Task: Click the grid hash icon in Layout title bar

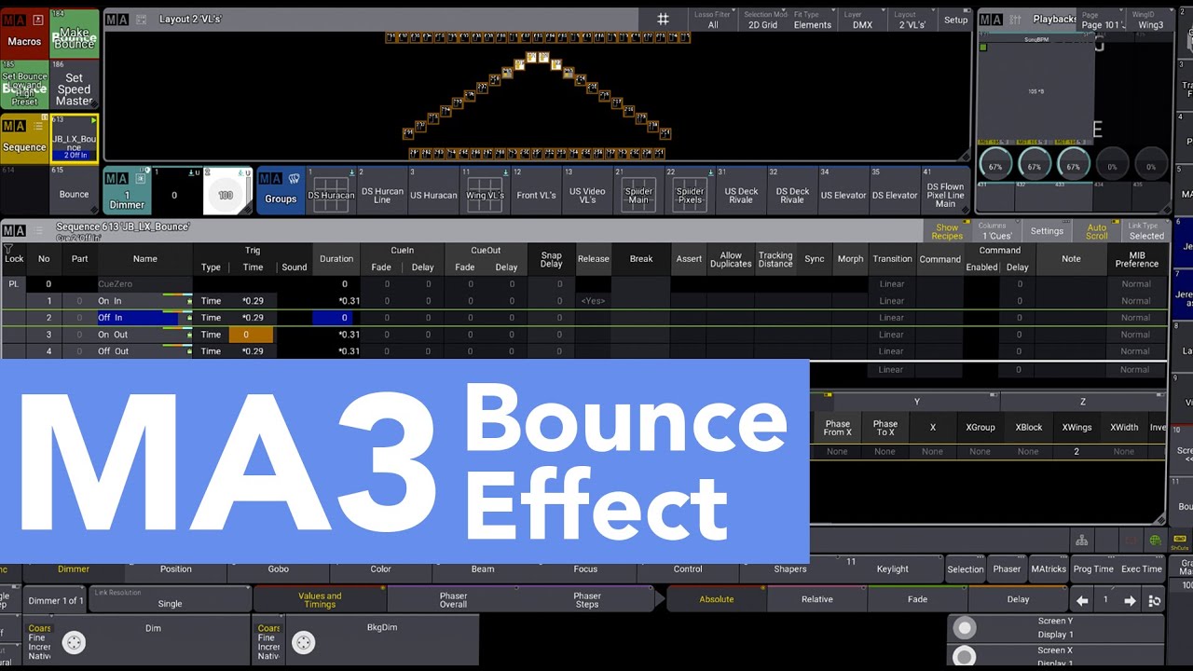Action: (x=663, y=20)
